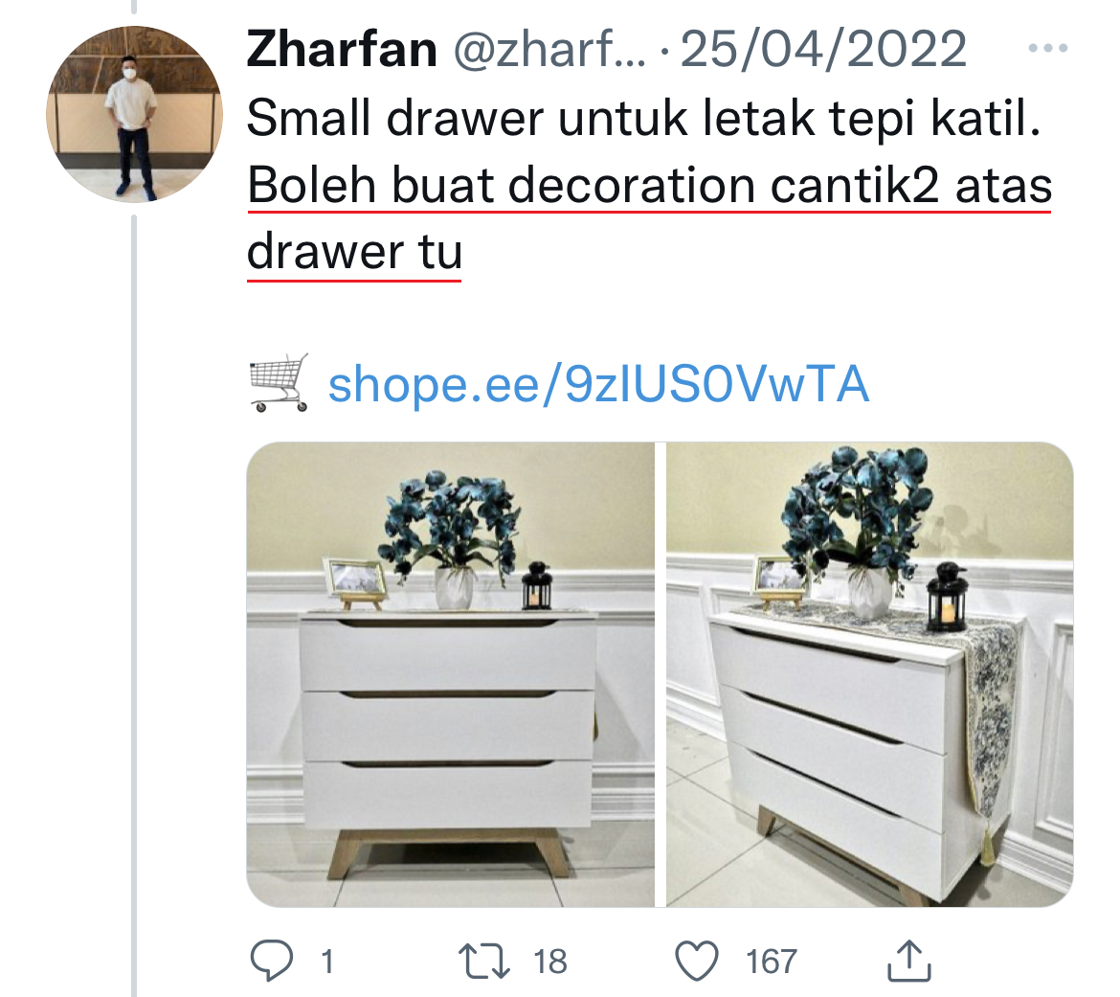Click the vertical thread line below avatar

(x=134, y=606)
